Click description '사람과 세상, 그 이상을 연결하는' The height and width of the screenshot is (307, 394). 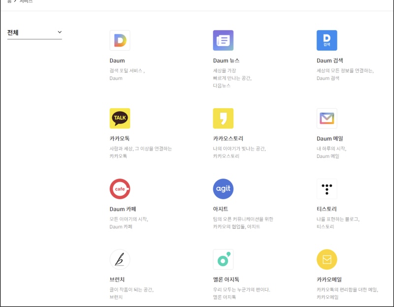coord(141,149)
